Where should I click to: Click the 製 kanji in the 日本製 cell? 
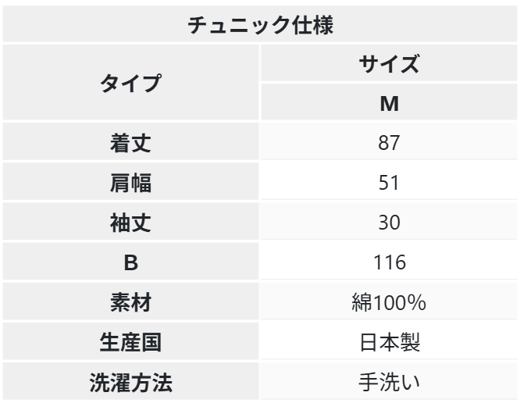pyautogui.click(x=411, y=343)
